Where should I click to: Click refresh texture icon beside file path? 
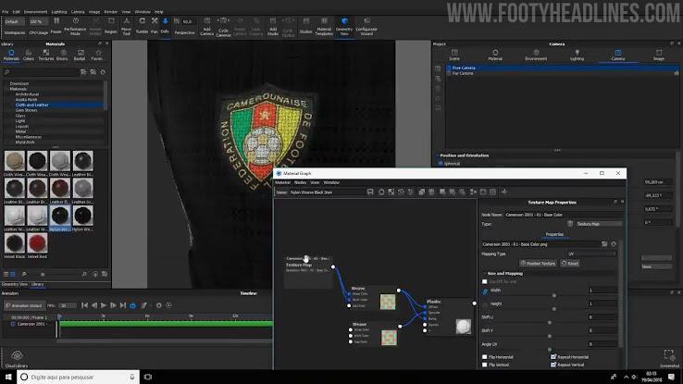[x=614, y=244]
